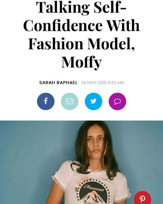This screenshot has width=163, height=204.
Task: Open author Sarah Raphael's profile link
Action: point(58,83)
